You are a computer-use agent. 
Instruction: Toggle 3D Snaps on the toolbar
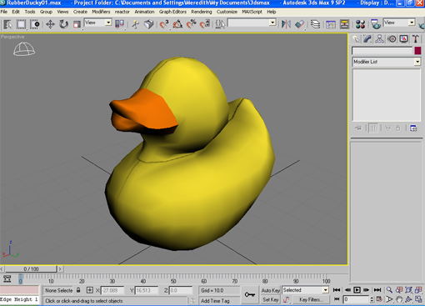tap(164, 24)
